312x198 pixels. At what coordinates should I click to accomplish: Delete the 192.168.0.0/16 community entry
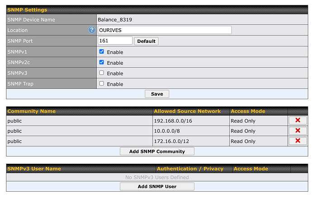coord(298,120)
